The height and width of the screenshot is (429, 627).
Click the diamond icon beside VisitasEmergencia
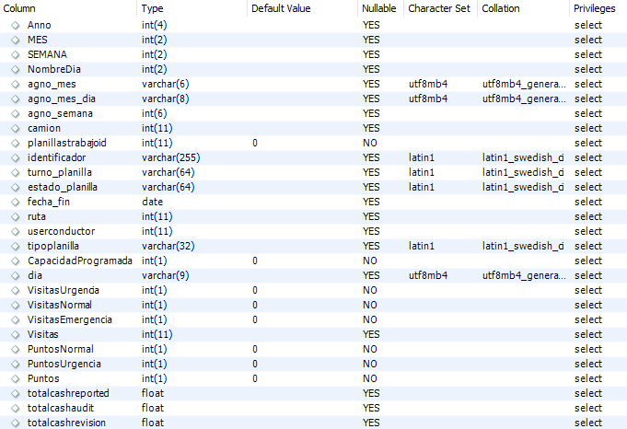tap(16, 320)
